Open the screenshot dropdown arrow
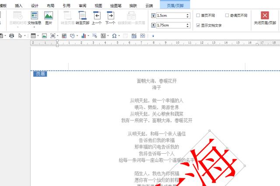This screenshot has height=186, width=280. pos(57,36)
